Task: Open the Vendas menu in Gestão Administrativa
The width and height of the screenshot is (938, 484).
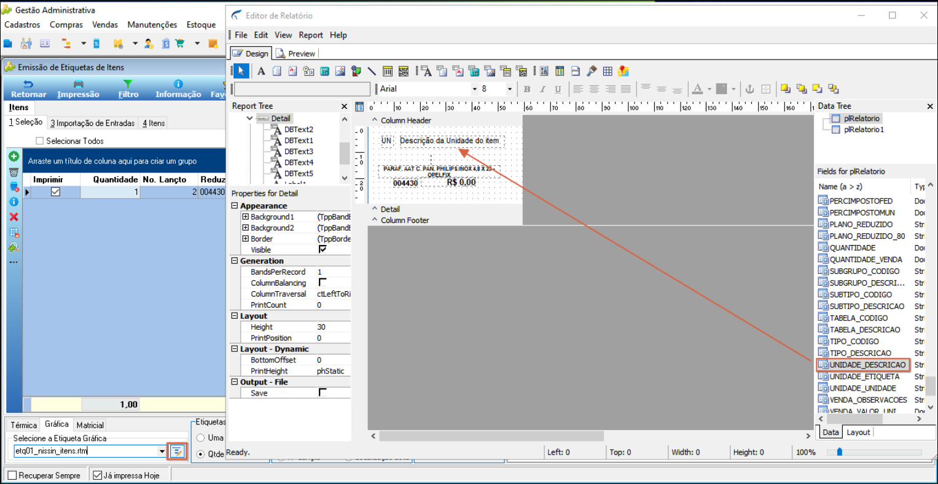Action: 105,25
